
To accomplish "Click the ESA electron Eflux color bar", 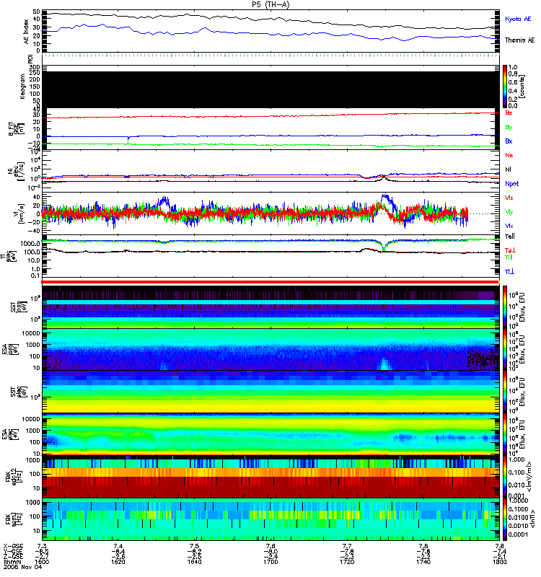I will coord(504,434).
